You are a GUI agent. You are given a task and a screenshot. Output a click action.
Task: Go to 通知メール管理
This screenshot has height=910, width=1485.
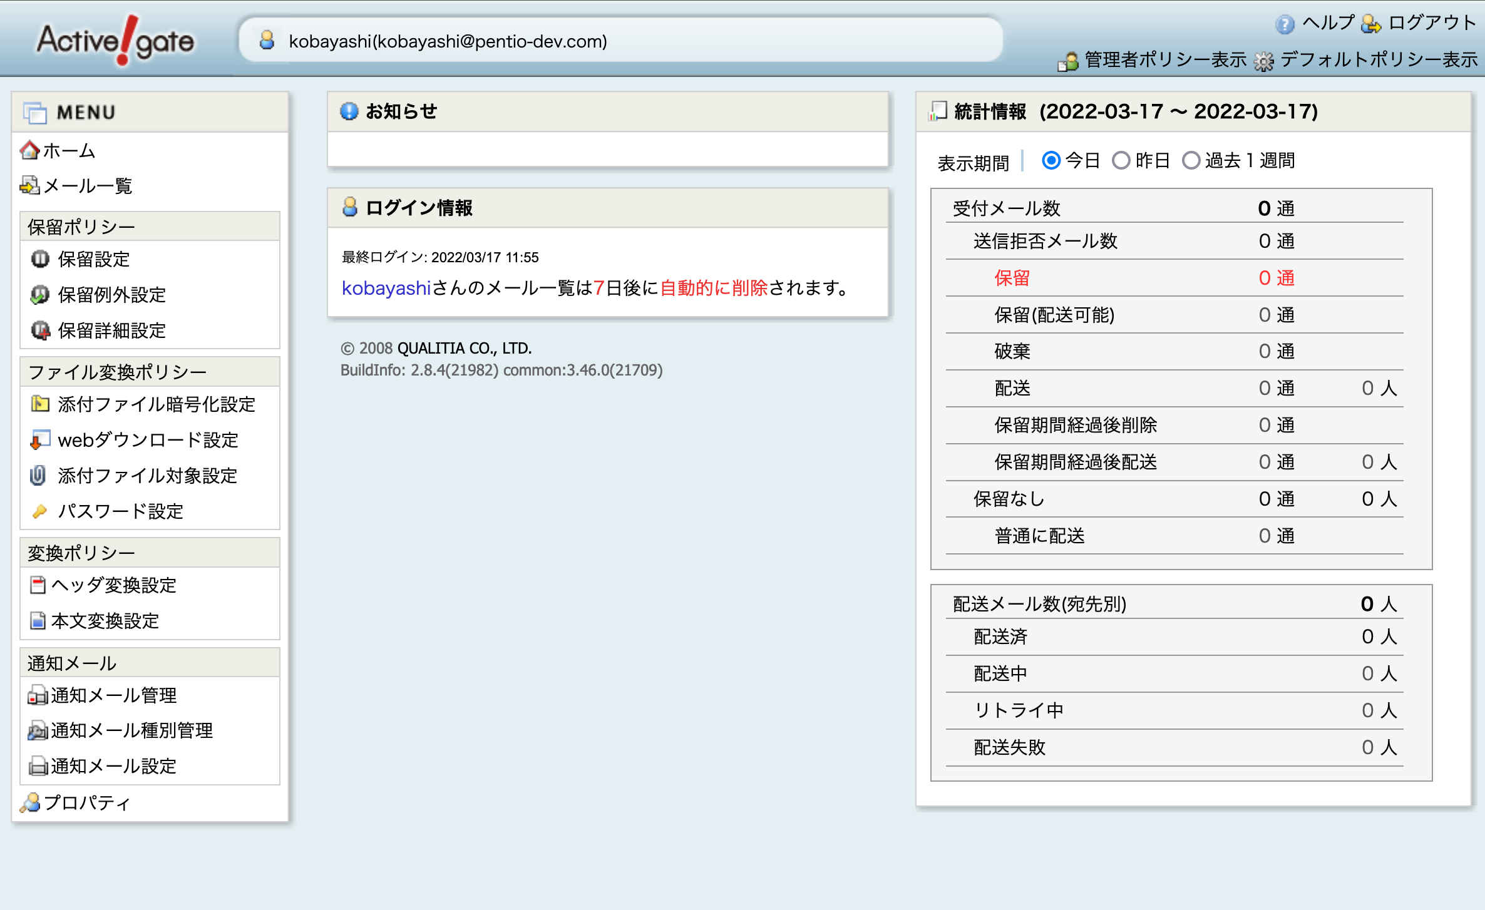114,695
